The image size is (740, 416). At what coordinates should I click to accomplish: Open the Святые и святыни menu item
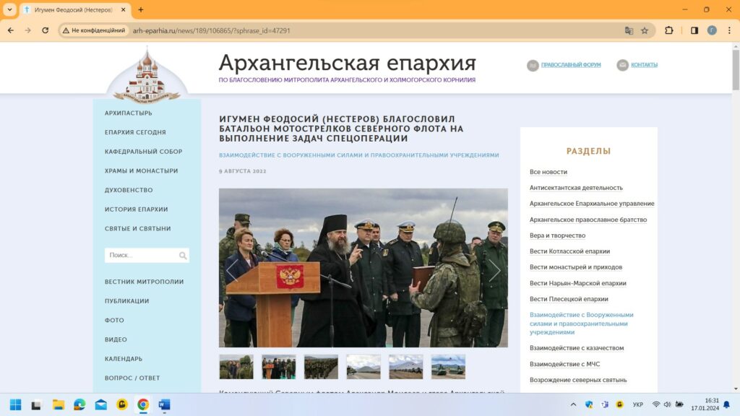coord(138,229)
